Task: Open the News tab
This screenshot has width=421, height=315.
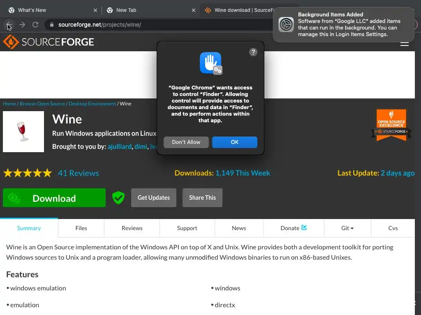Action: pos(239,228)
